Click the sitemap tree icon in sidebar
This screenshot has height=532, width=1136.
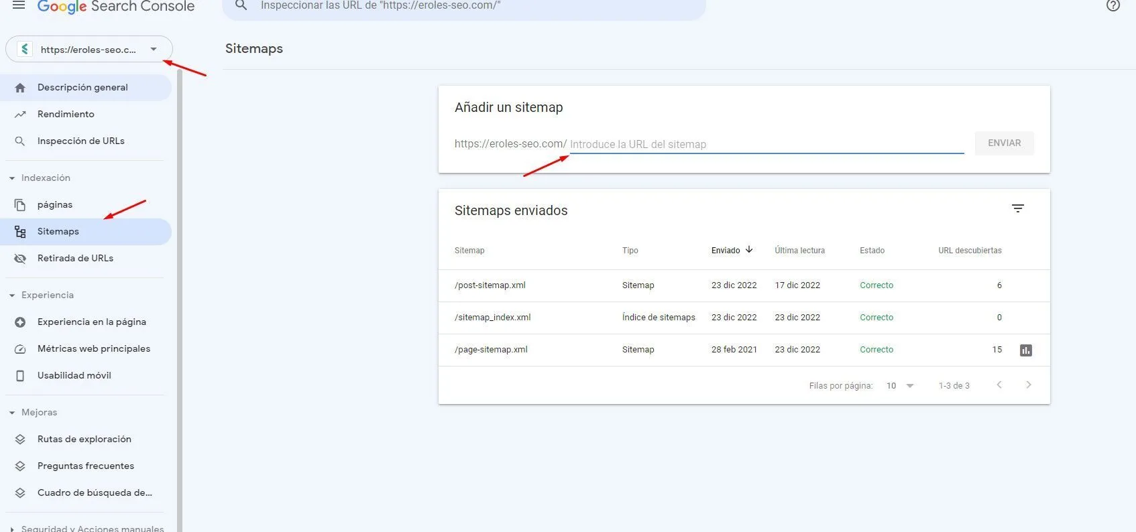[x=20, y=232]
